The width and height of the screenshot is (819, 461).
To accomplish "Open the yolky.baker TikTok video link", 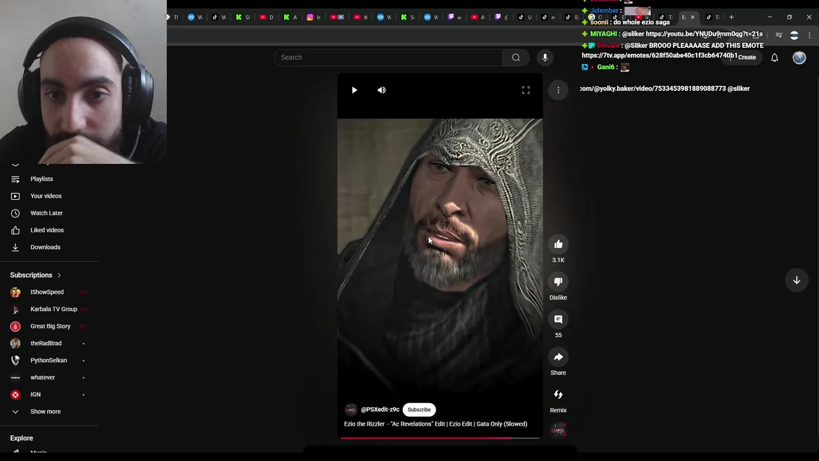I will (653, 88).
